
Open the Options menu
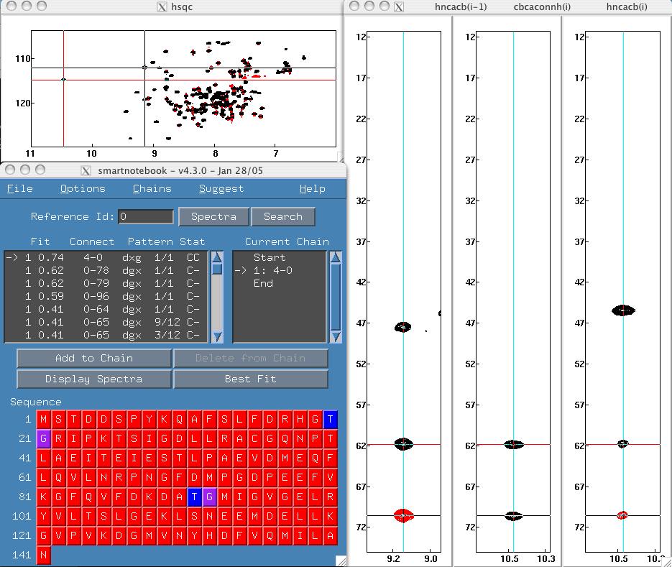pyautogui.click(x=83, y=188)
